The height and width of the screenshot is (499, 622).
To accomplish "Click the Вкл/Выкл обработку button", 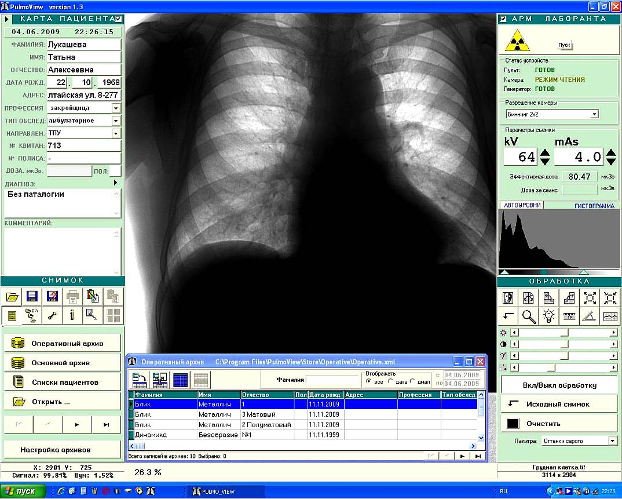I will (559, 385).
